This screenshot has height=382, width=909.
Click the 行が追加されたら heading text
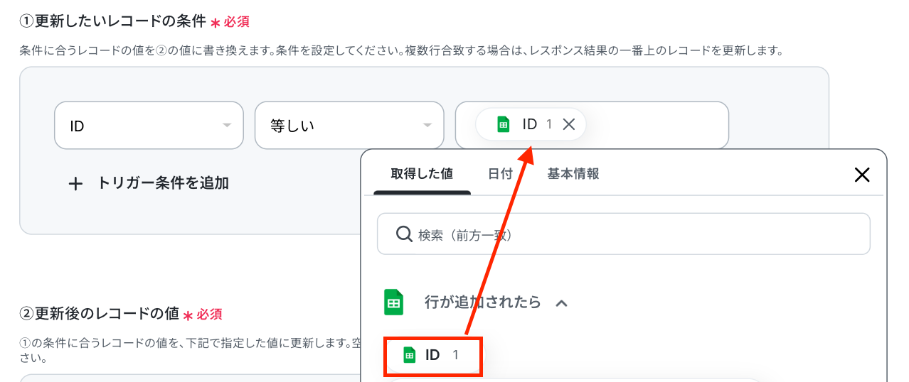tap(482, 302)
